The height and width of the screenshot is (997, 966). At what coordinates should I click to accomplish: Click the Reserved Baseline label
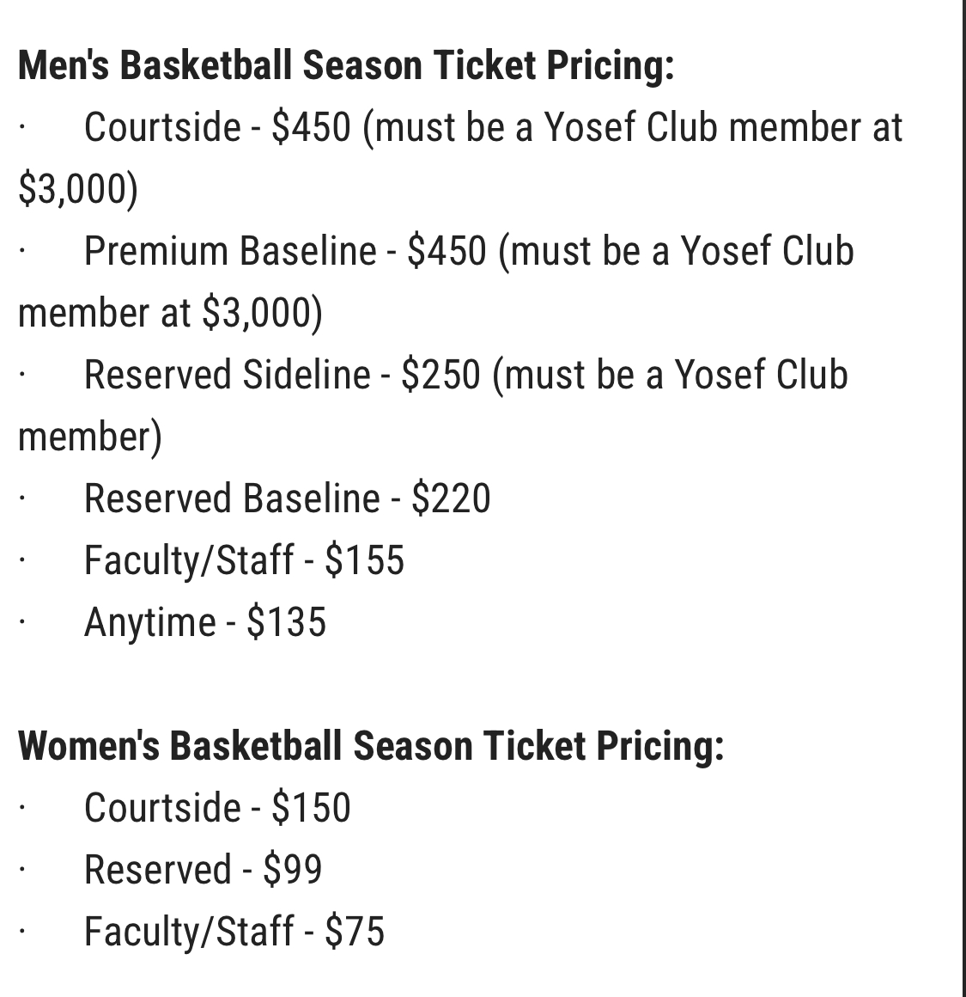[x=232, y=499]
